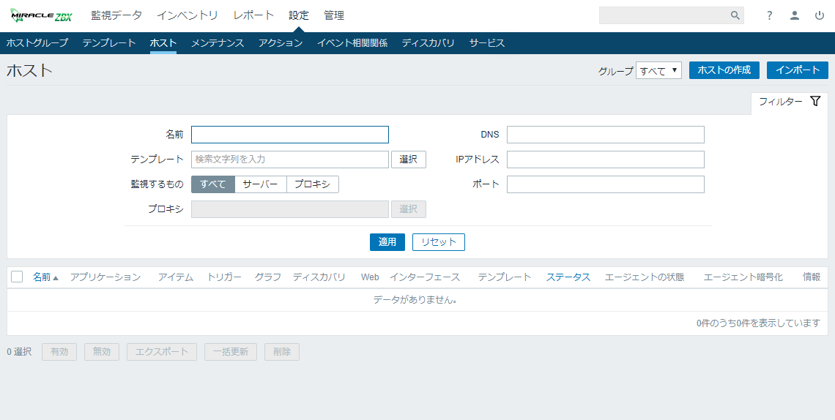Check the select-all hosts checkbox
This screenshot has height=420, width=835.
17,277
